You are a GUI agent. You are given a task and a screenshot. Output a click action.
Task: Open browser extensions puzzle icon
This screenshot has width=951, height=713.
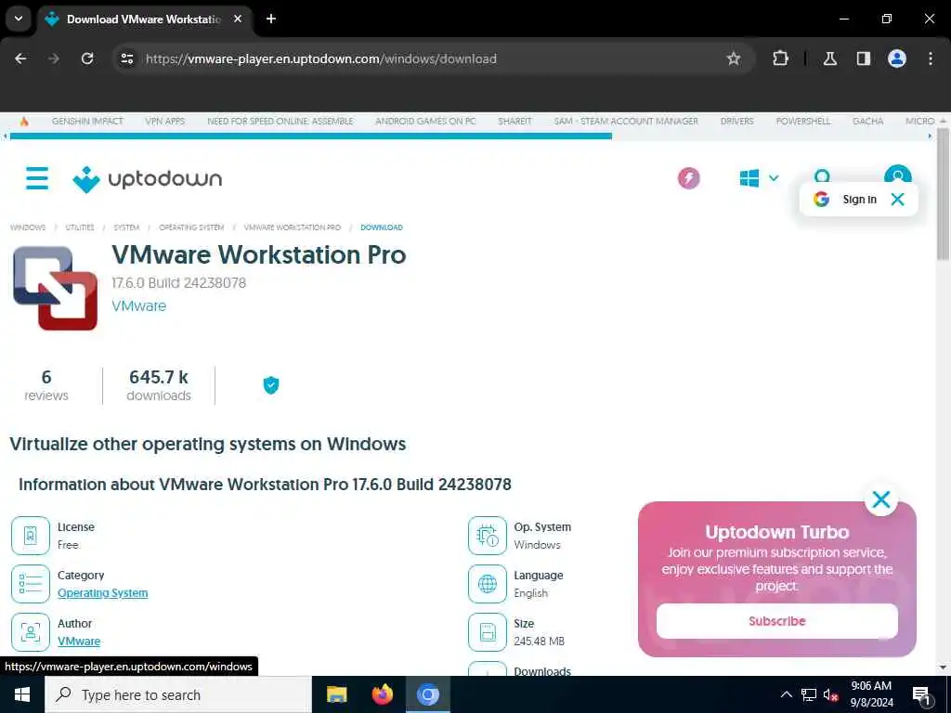pos(780,58)
